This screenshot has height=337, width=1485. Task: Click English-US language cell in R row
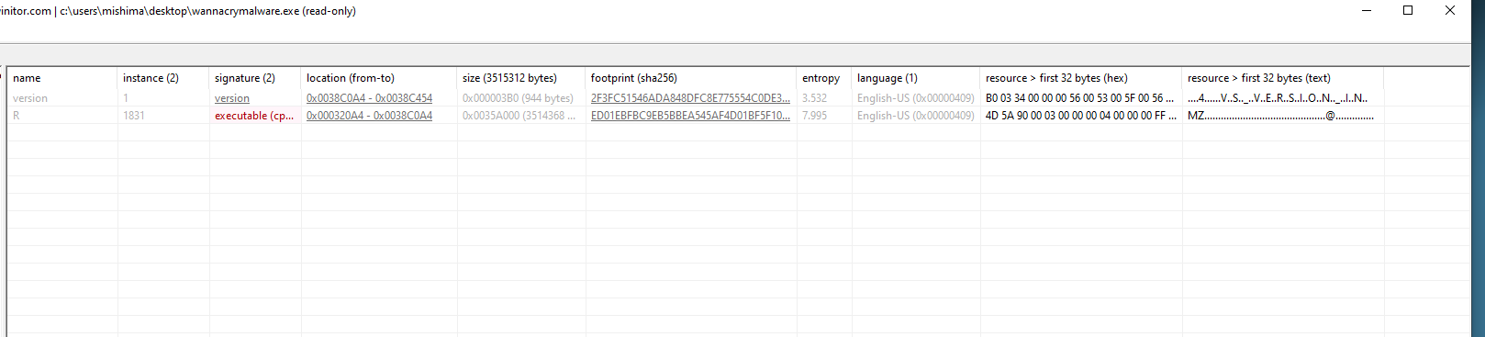(916, 116)
